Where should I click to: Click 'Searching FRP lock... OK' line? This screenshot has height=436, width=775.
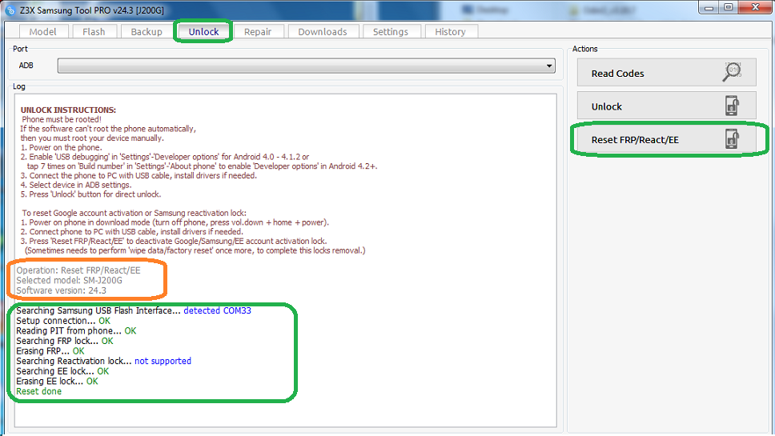(65, 341)
